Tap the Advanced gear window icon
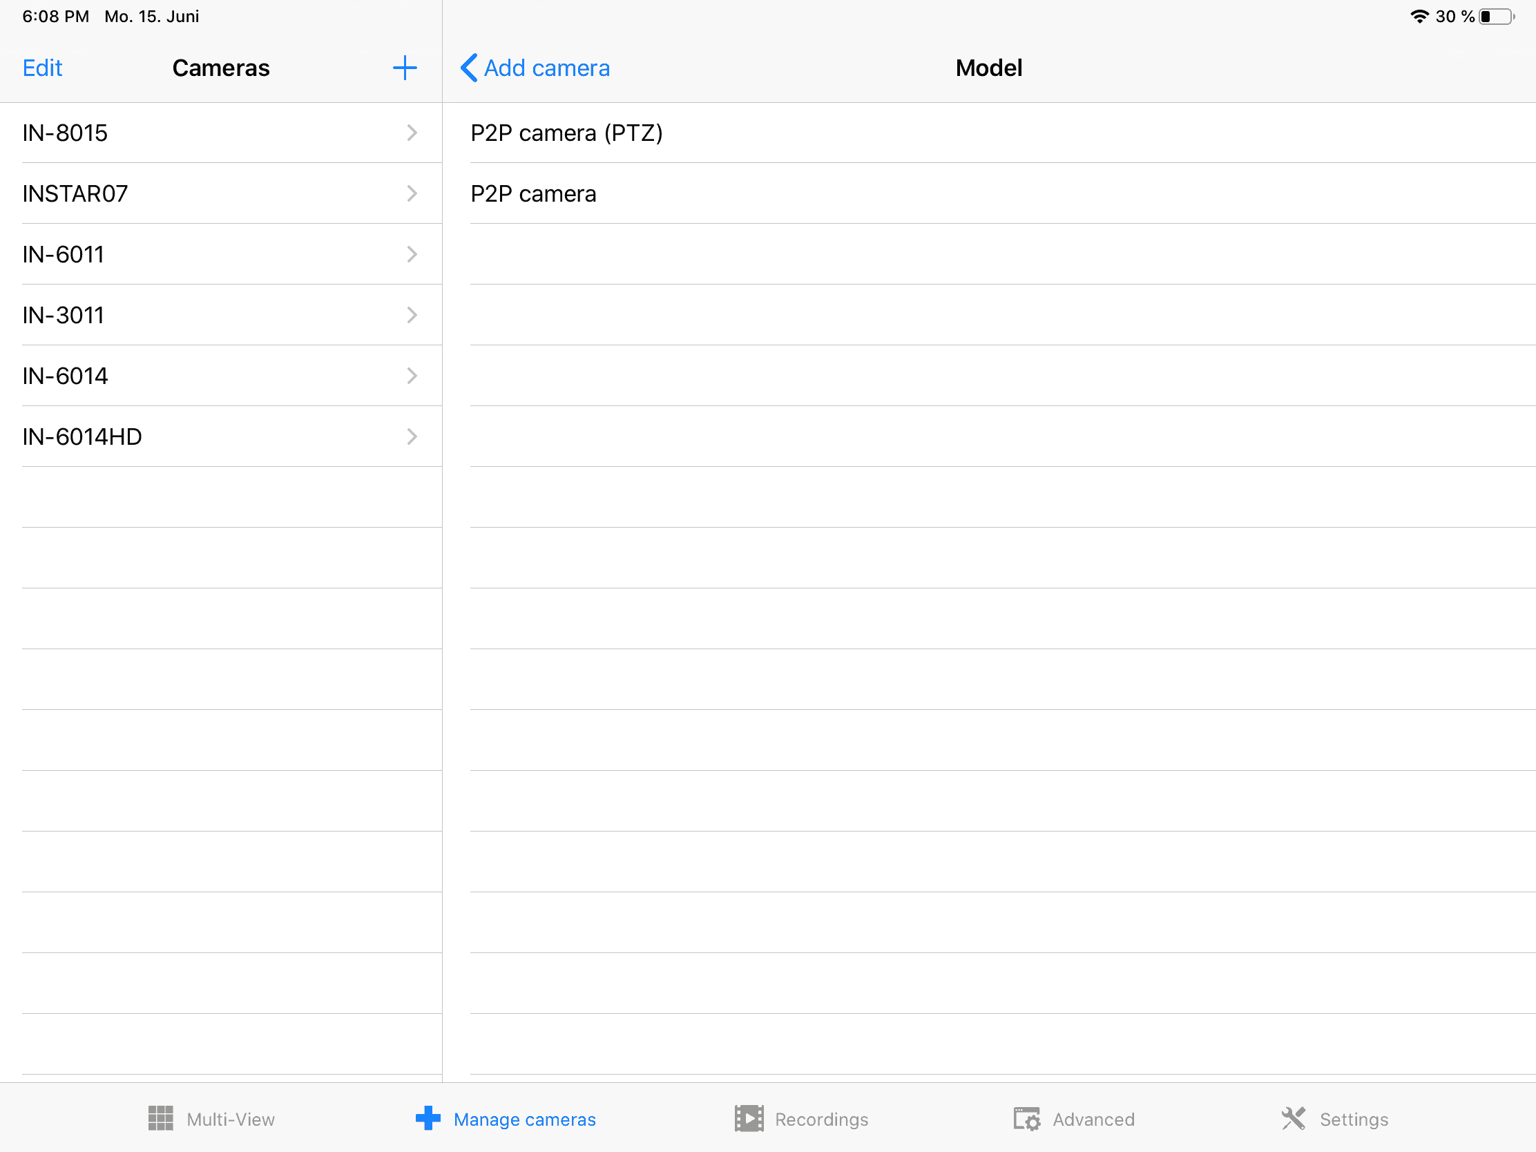This screenshot has width=1536, height=1152. pos(1026,1118)
